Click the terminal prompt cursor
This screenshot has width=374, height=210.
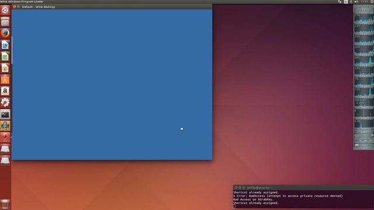coord(234,206)
